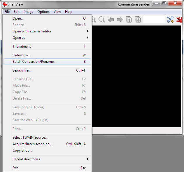
Task: Click the greyed Delete File... entry
Action: click(x=47, y=98)
